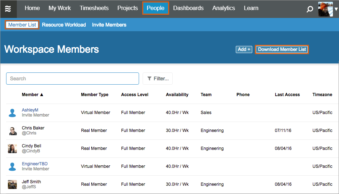Open EngineerTBD member profile link
Image resolution: width=339 pixels, height=194 pixels.
coord(35,164)
